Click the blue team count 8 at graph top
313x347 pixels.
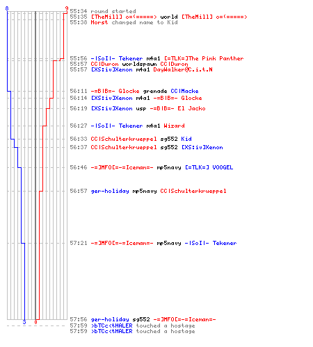click(x=7, y=8)
